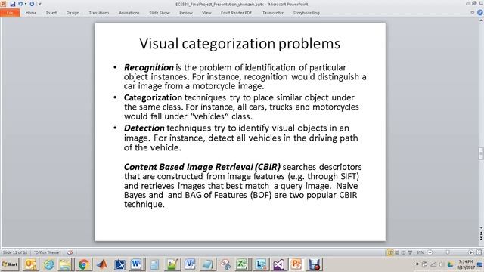Open Microsoft Visio from the taskbar
This screenshot has width=484, height=272.
[190, 264]
